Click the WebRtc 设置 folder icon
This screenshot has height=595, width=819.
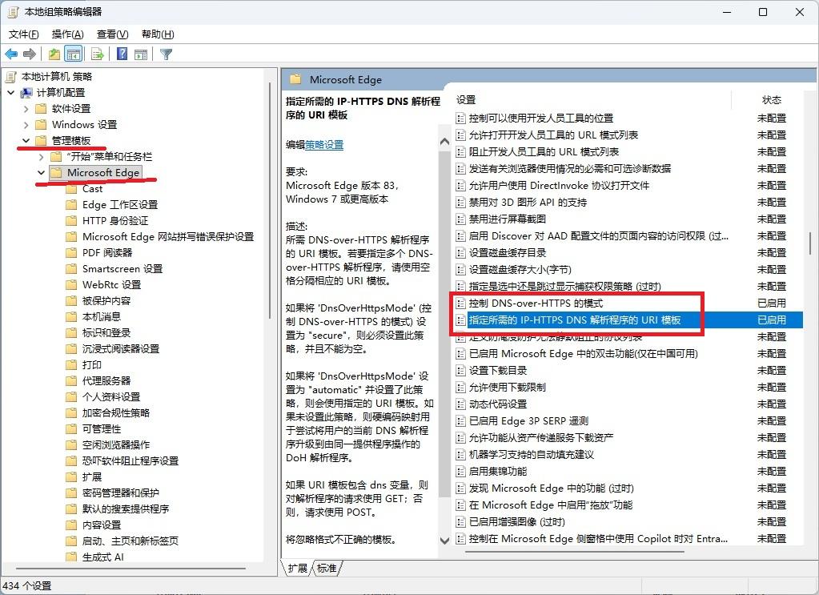click(71, 285)
